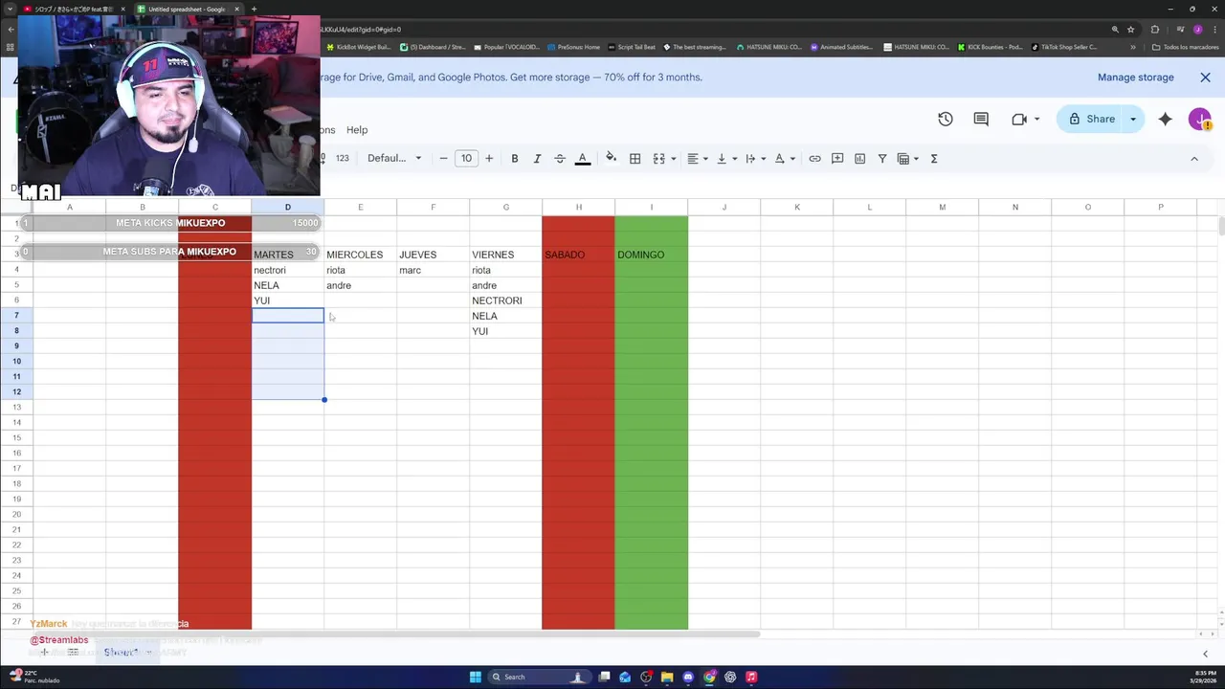Click the Manage storage link
Image resolution: width=1225 pixels, height=689 pixels.
pyautogui.click(x=1135, y=78)
